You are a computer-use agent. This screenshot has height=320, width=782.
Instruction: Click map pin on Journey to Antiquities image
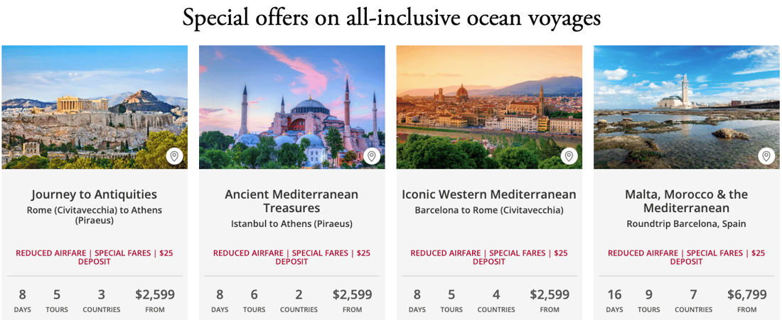[x=174, y=157]
